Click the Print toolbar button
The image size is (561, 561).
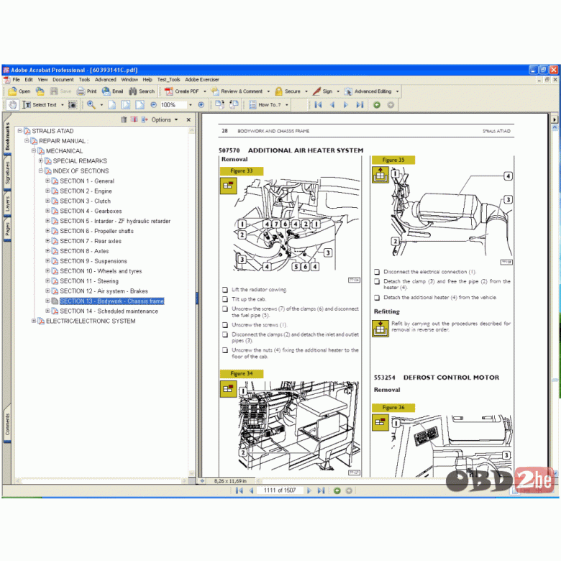pos(86,91)
